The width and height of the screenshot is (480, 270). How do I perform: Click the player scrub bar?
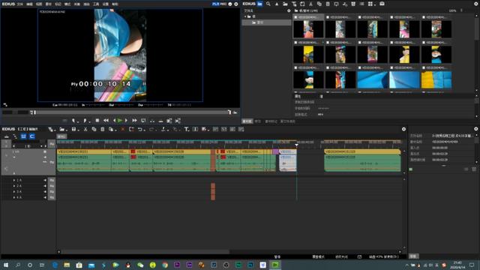[132, 112]
